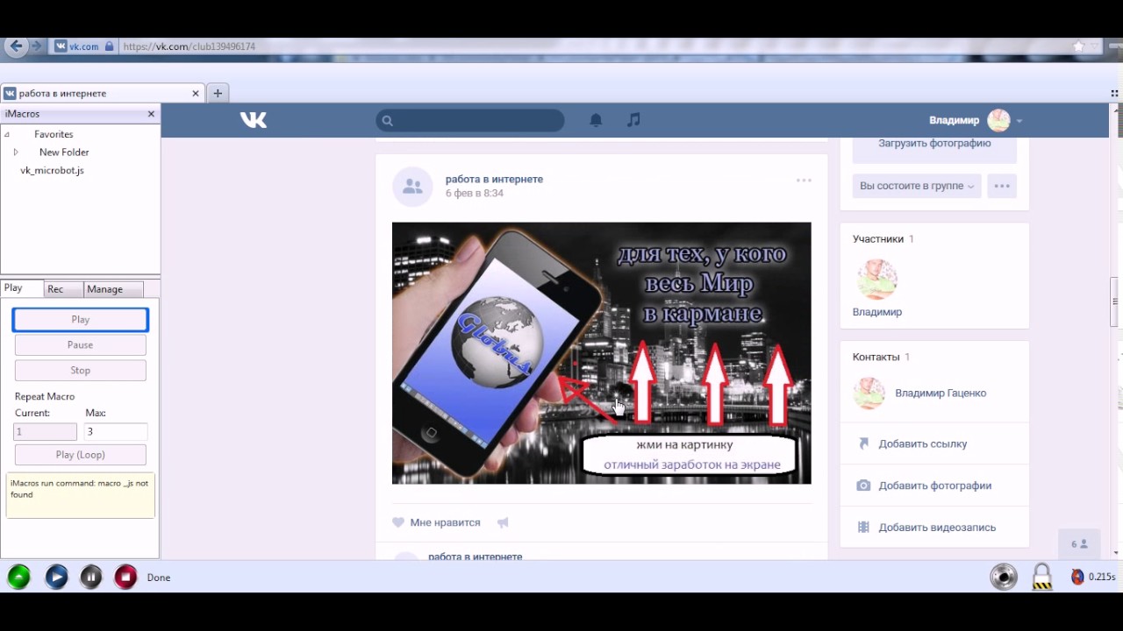Click the Current repeat value field
This screenshot has width=1123, height=631.
tap(45, 431)
